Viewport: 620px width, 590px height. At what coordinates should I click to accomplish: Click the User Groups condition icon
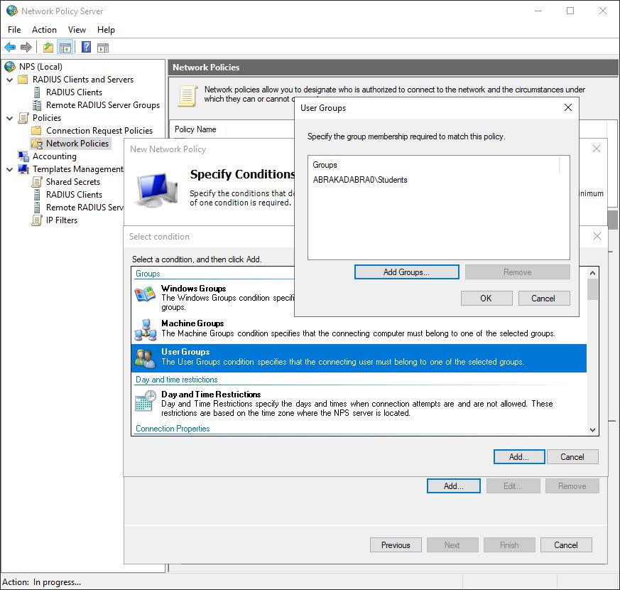(145, 358)
